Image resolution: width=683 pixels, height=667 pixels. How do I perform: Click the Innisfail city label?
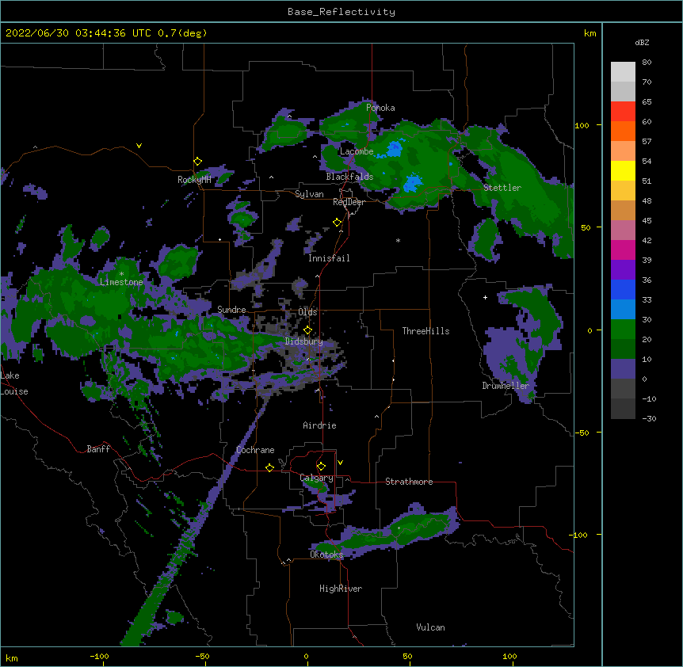pyautogui.click(x=329, y=258)
